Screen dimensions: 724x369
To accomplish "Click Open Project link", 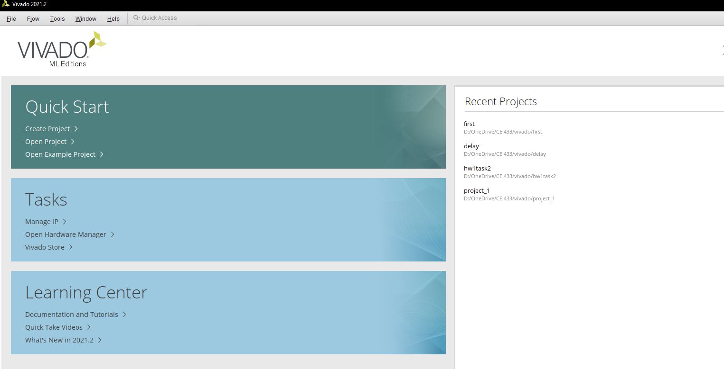I will 46,142.
